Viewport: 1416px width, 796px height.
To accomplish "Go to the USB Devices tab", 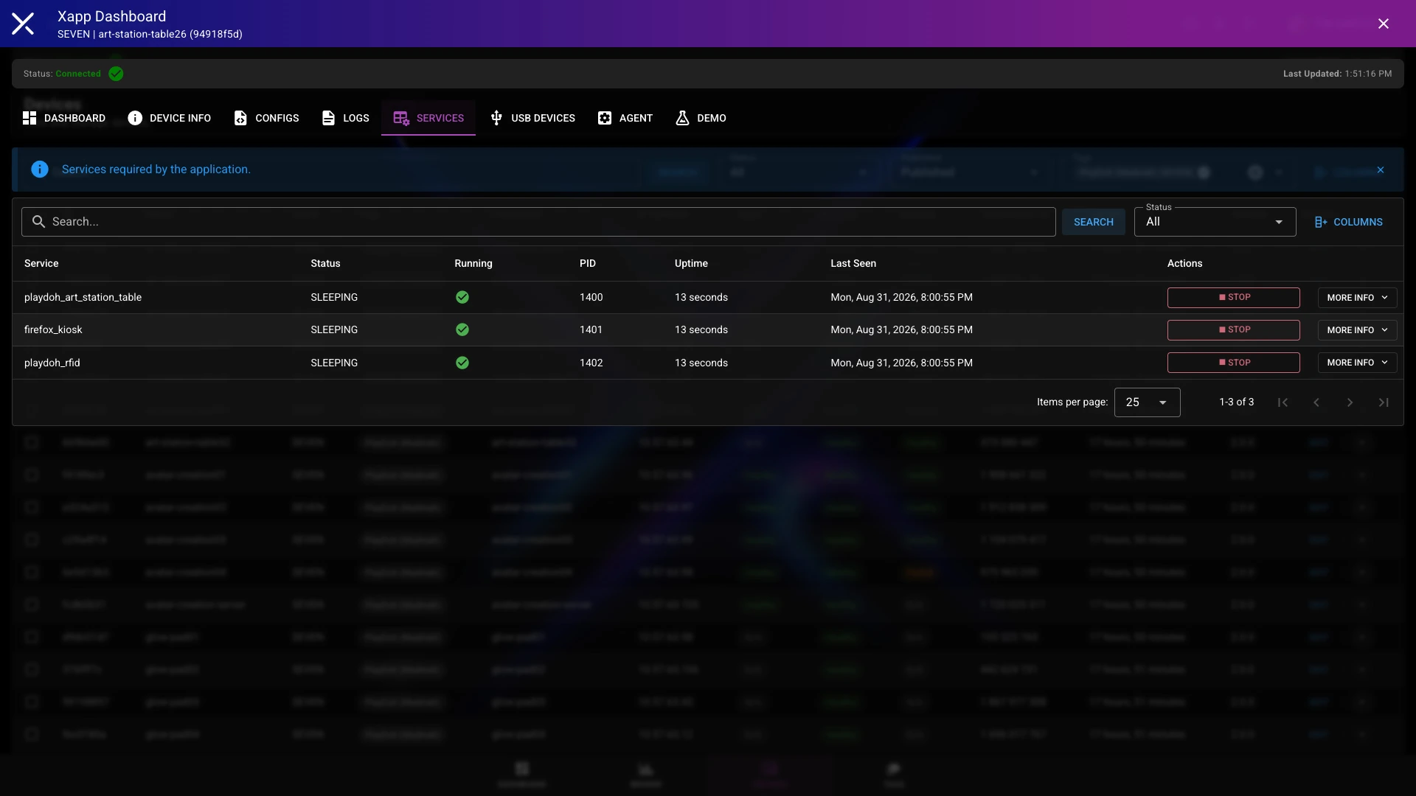I will (x=532, y=118).
